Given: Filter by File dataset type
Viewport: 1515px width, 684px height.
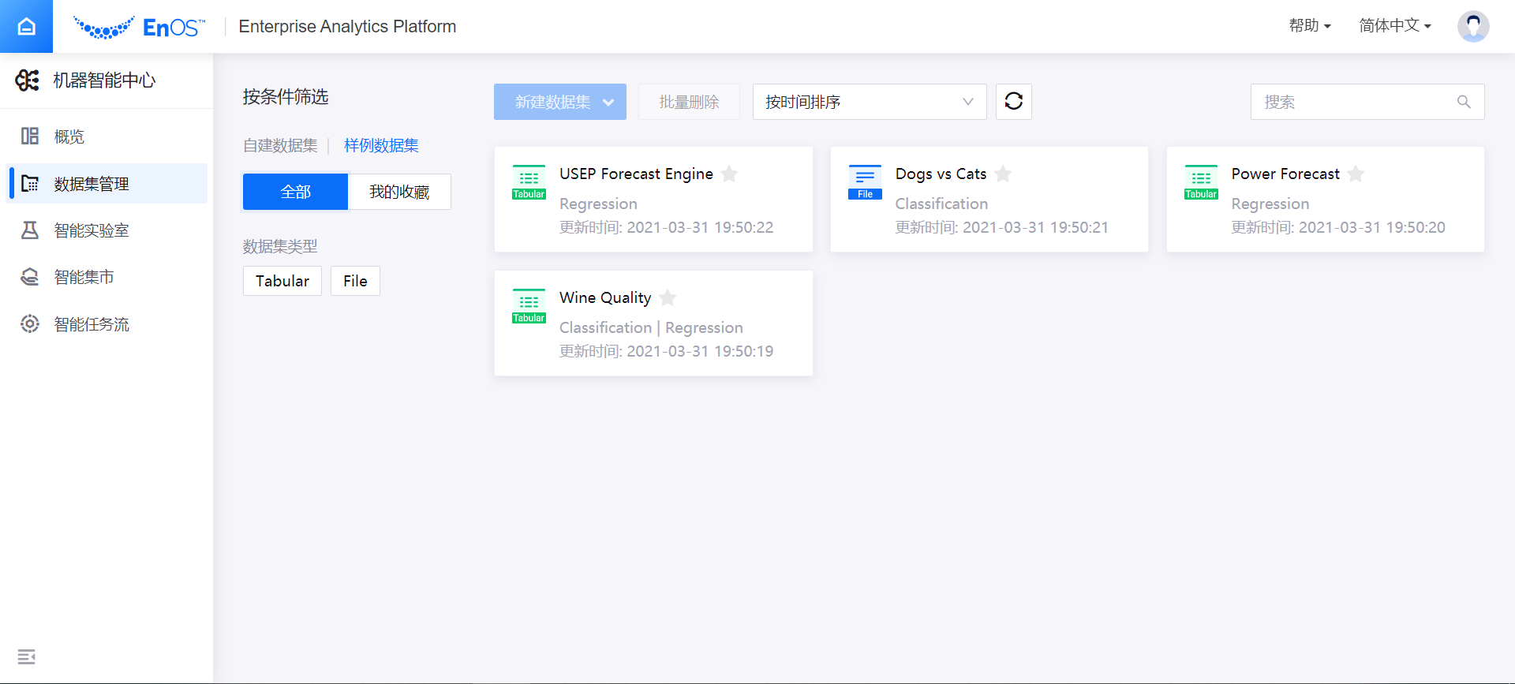Looking at the screenshot, I should point(355,281).
